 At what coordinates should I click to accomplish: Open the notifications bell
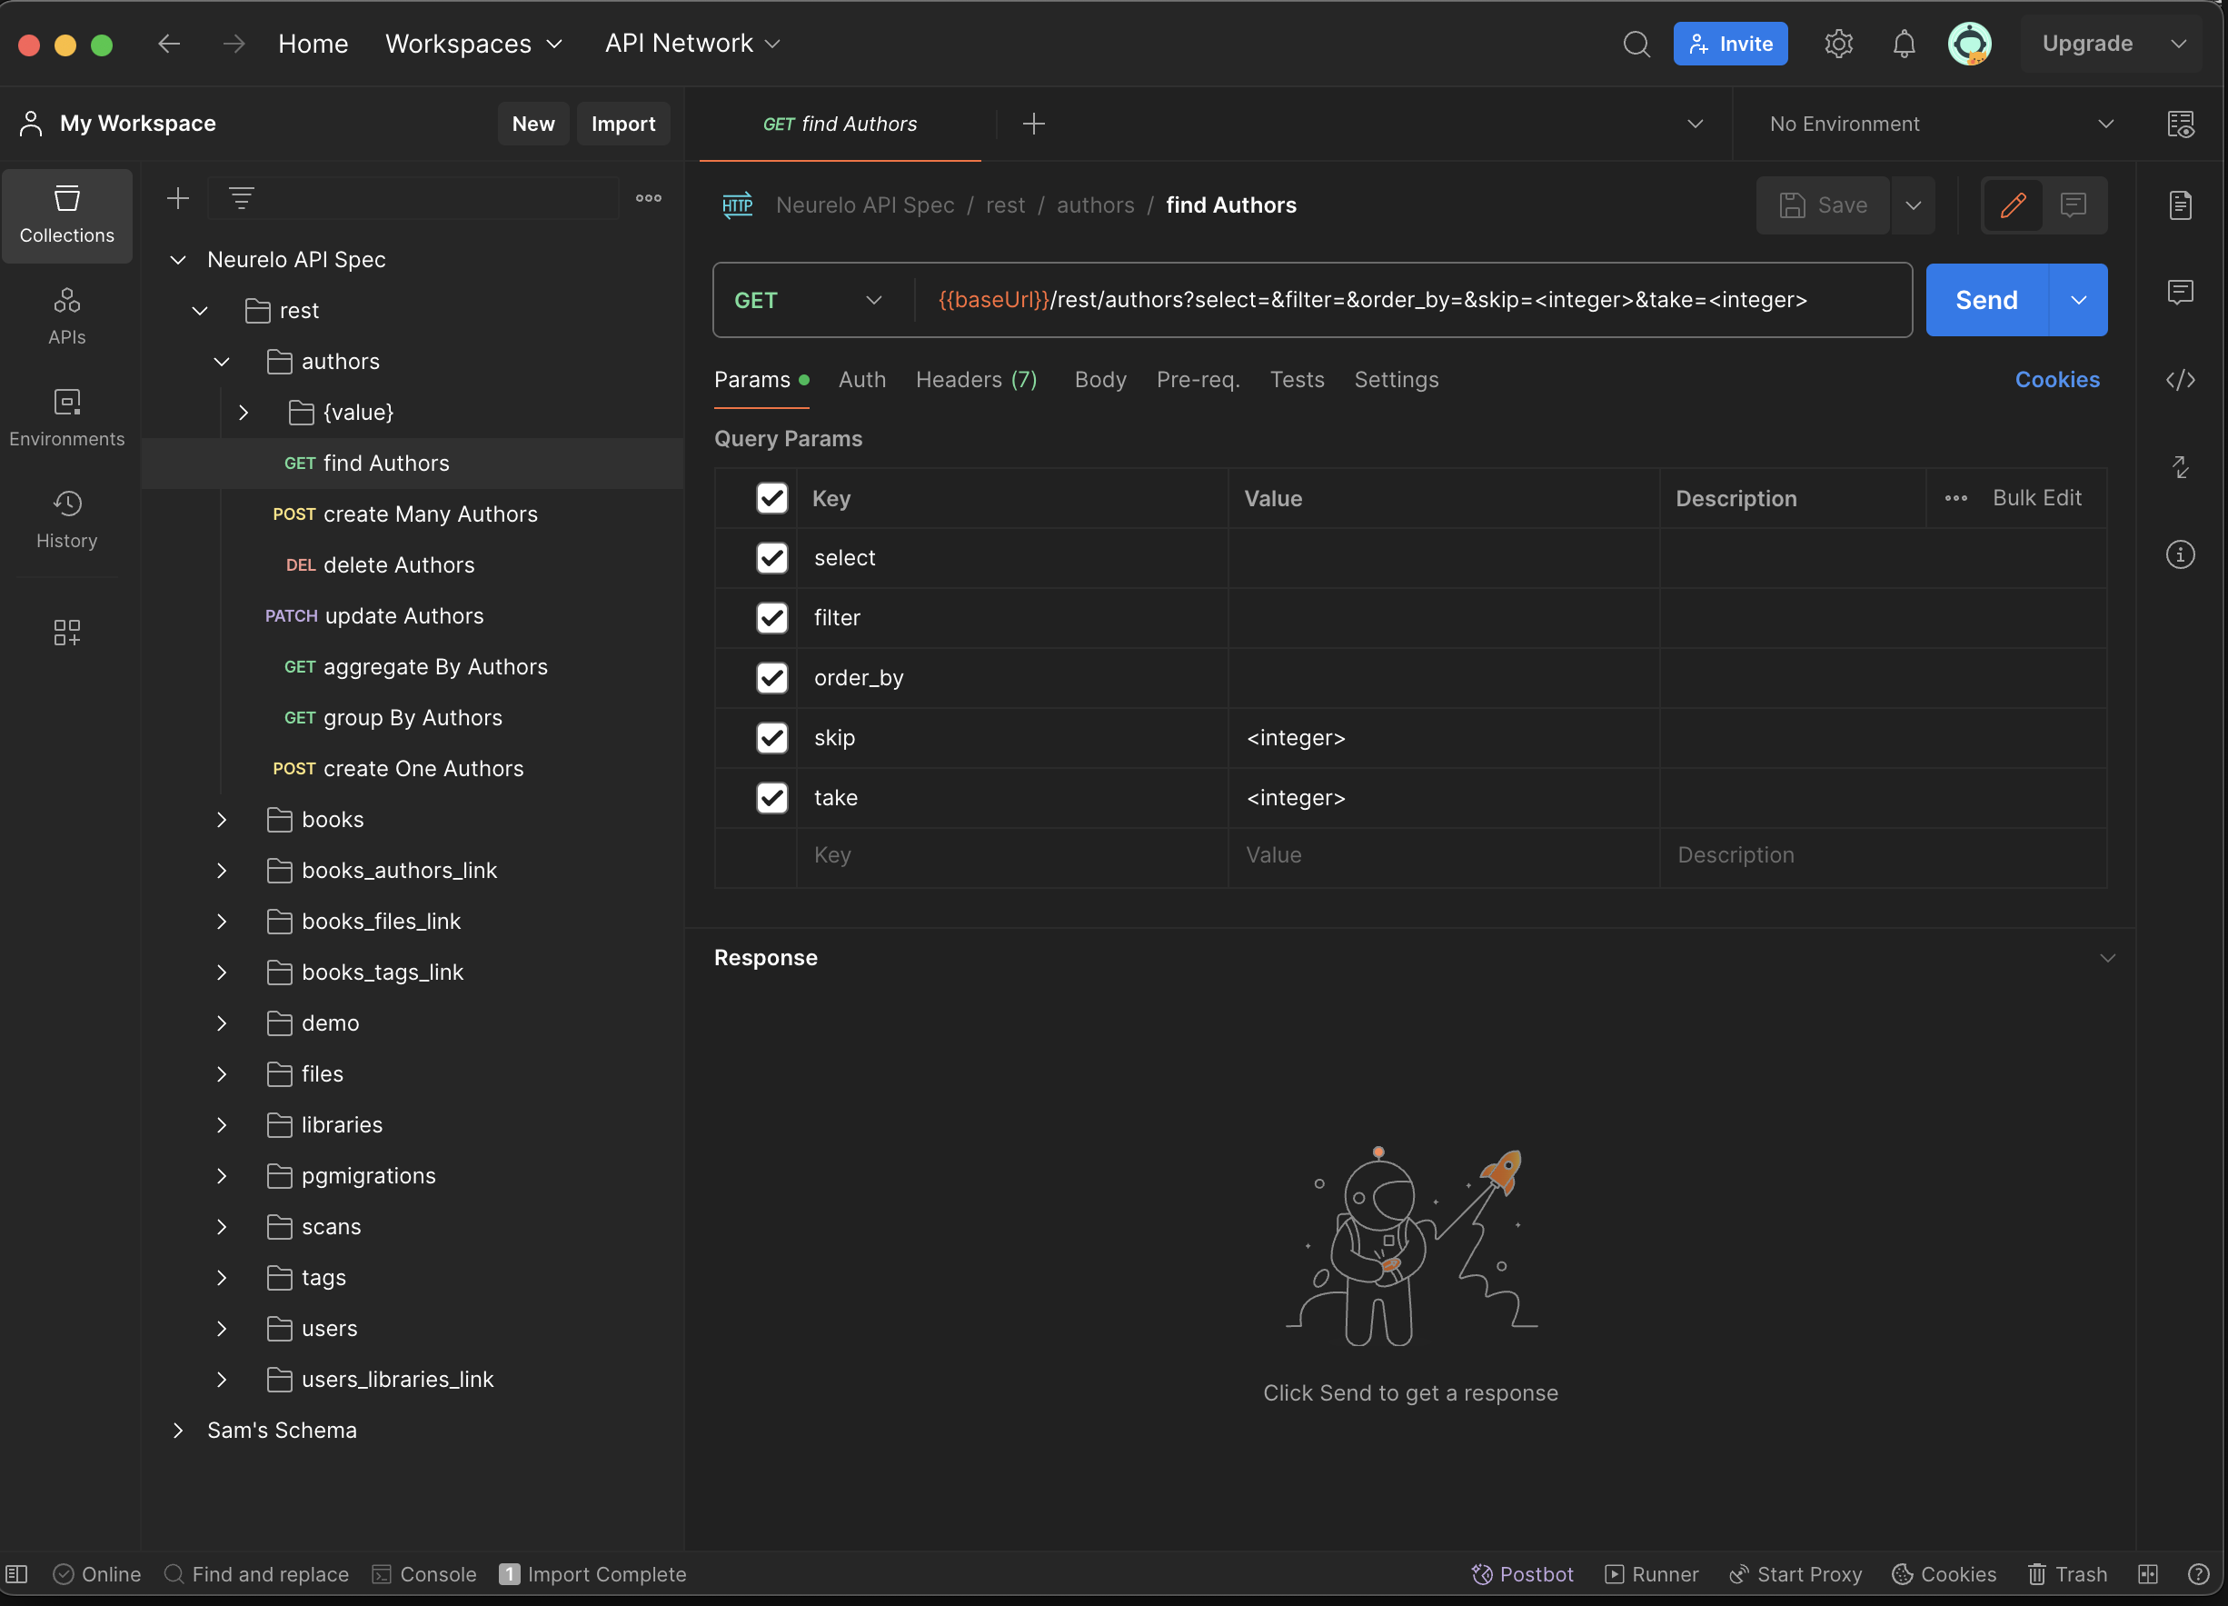pos(1904,44)
